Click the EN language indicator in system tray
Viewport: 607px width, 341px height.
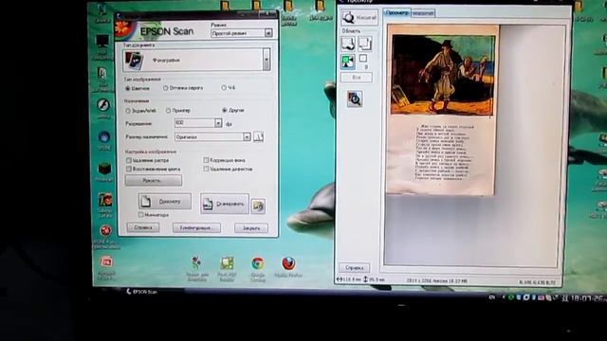(x=492, y=297)
